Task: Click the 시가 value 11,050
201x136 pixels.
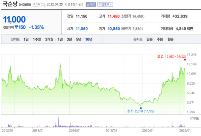Action: pyautogui.click(x=82, y=29)
